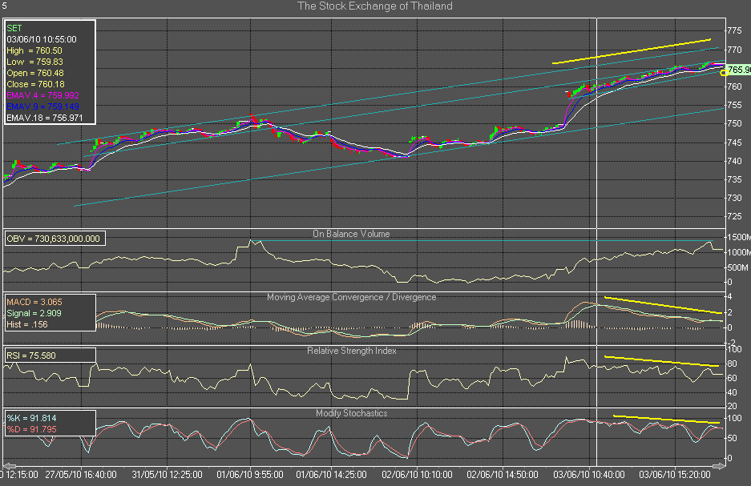751x486 pixels.
Task: Select the EMAV.4 = 759.992 readout
Action: pyautogui.click(x=43, y=95)
